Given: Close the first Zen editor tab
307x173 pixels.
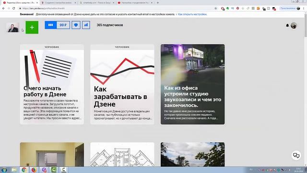Looking at the screenshot, I should [37, 3].
